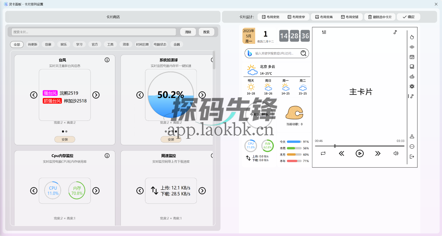This screenshot has width=442, height=236.
Task: Click the book icon in the right sidebar
Action: coord(412,66)
